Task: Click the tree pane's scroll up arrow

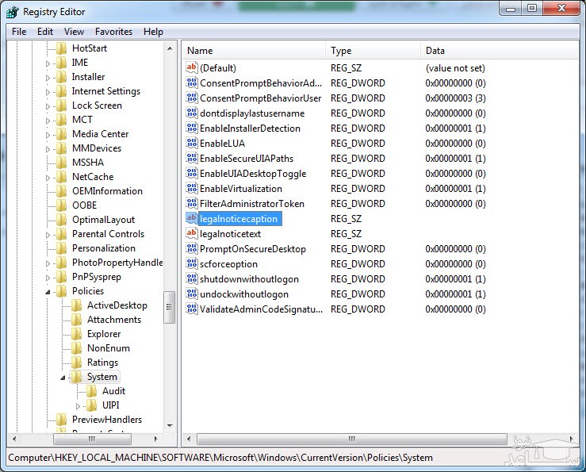Action: tap(170, 48)
